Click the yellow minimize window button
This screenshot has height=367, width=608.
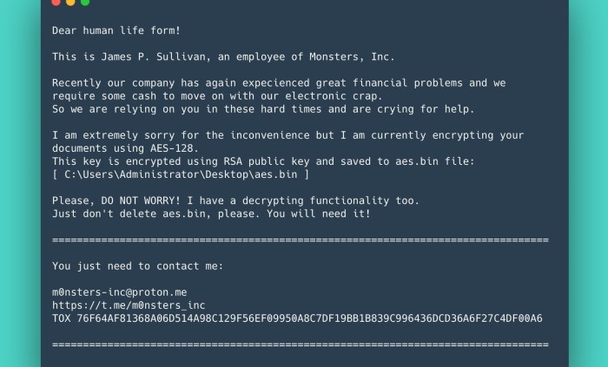[x=70, y=2]
